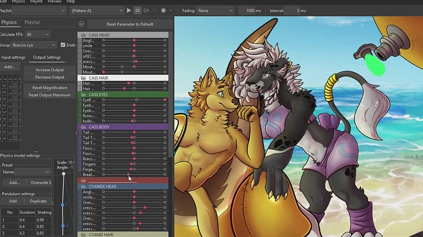Open the [Pattern A] dropdown

(97, 11)
